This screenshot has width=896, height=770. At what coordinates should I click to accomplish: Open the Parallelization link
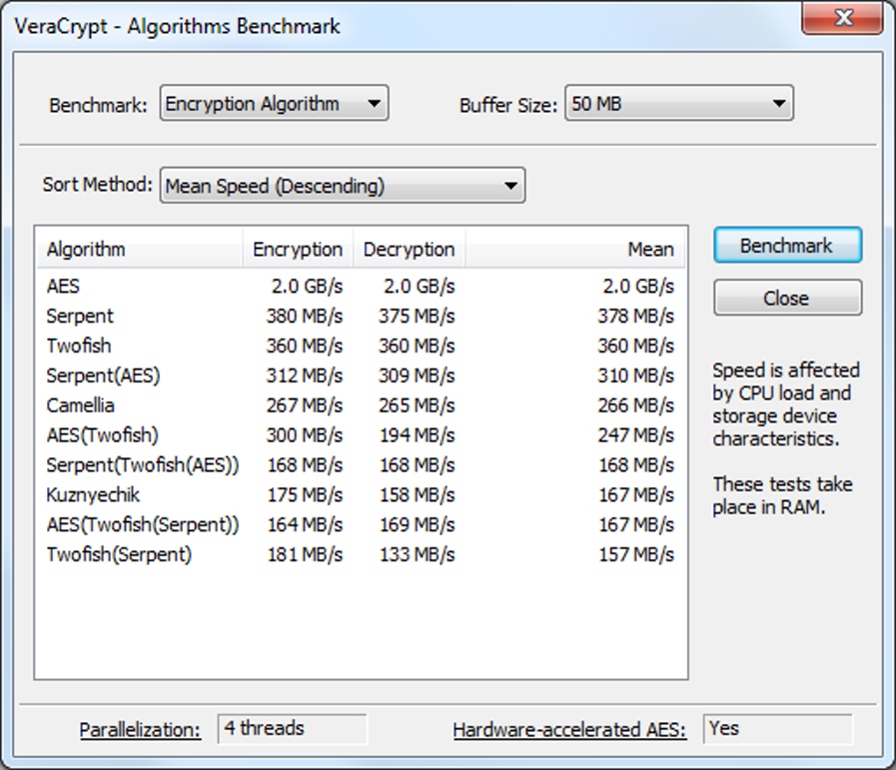pyautogui.click(x=140, y=730)
